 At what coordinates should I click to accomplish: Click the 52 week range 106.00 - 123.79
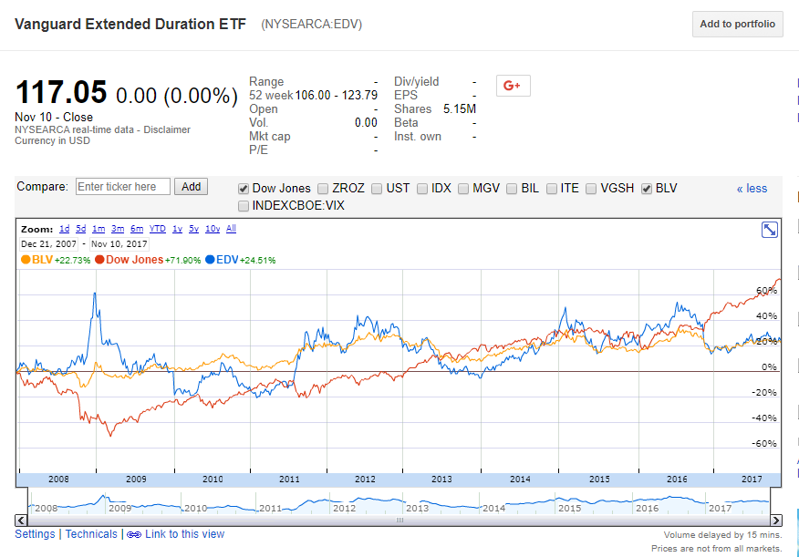coord(337,95)
